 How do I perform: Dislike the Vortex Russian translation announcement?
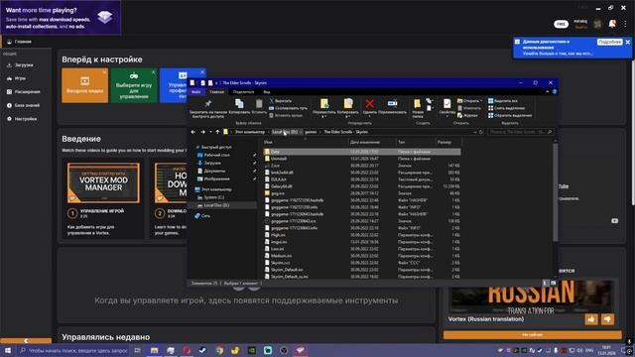(x=607, y=319)
